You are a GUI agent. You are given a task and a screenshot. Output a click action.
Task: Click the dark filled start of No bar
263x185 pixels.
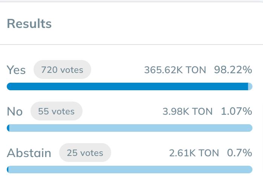click(x=8, y=128)
